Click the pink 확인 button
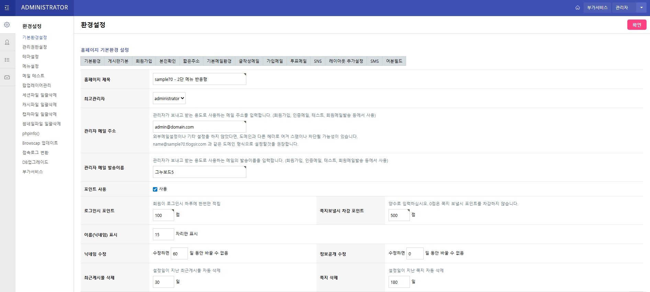650x292 pixels. pos(637,25)
